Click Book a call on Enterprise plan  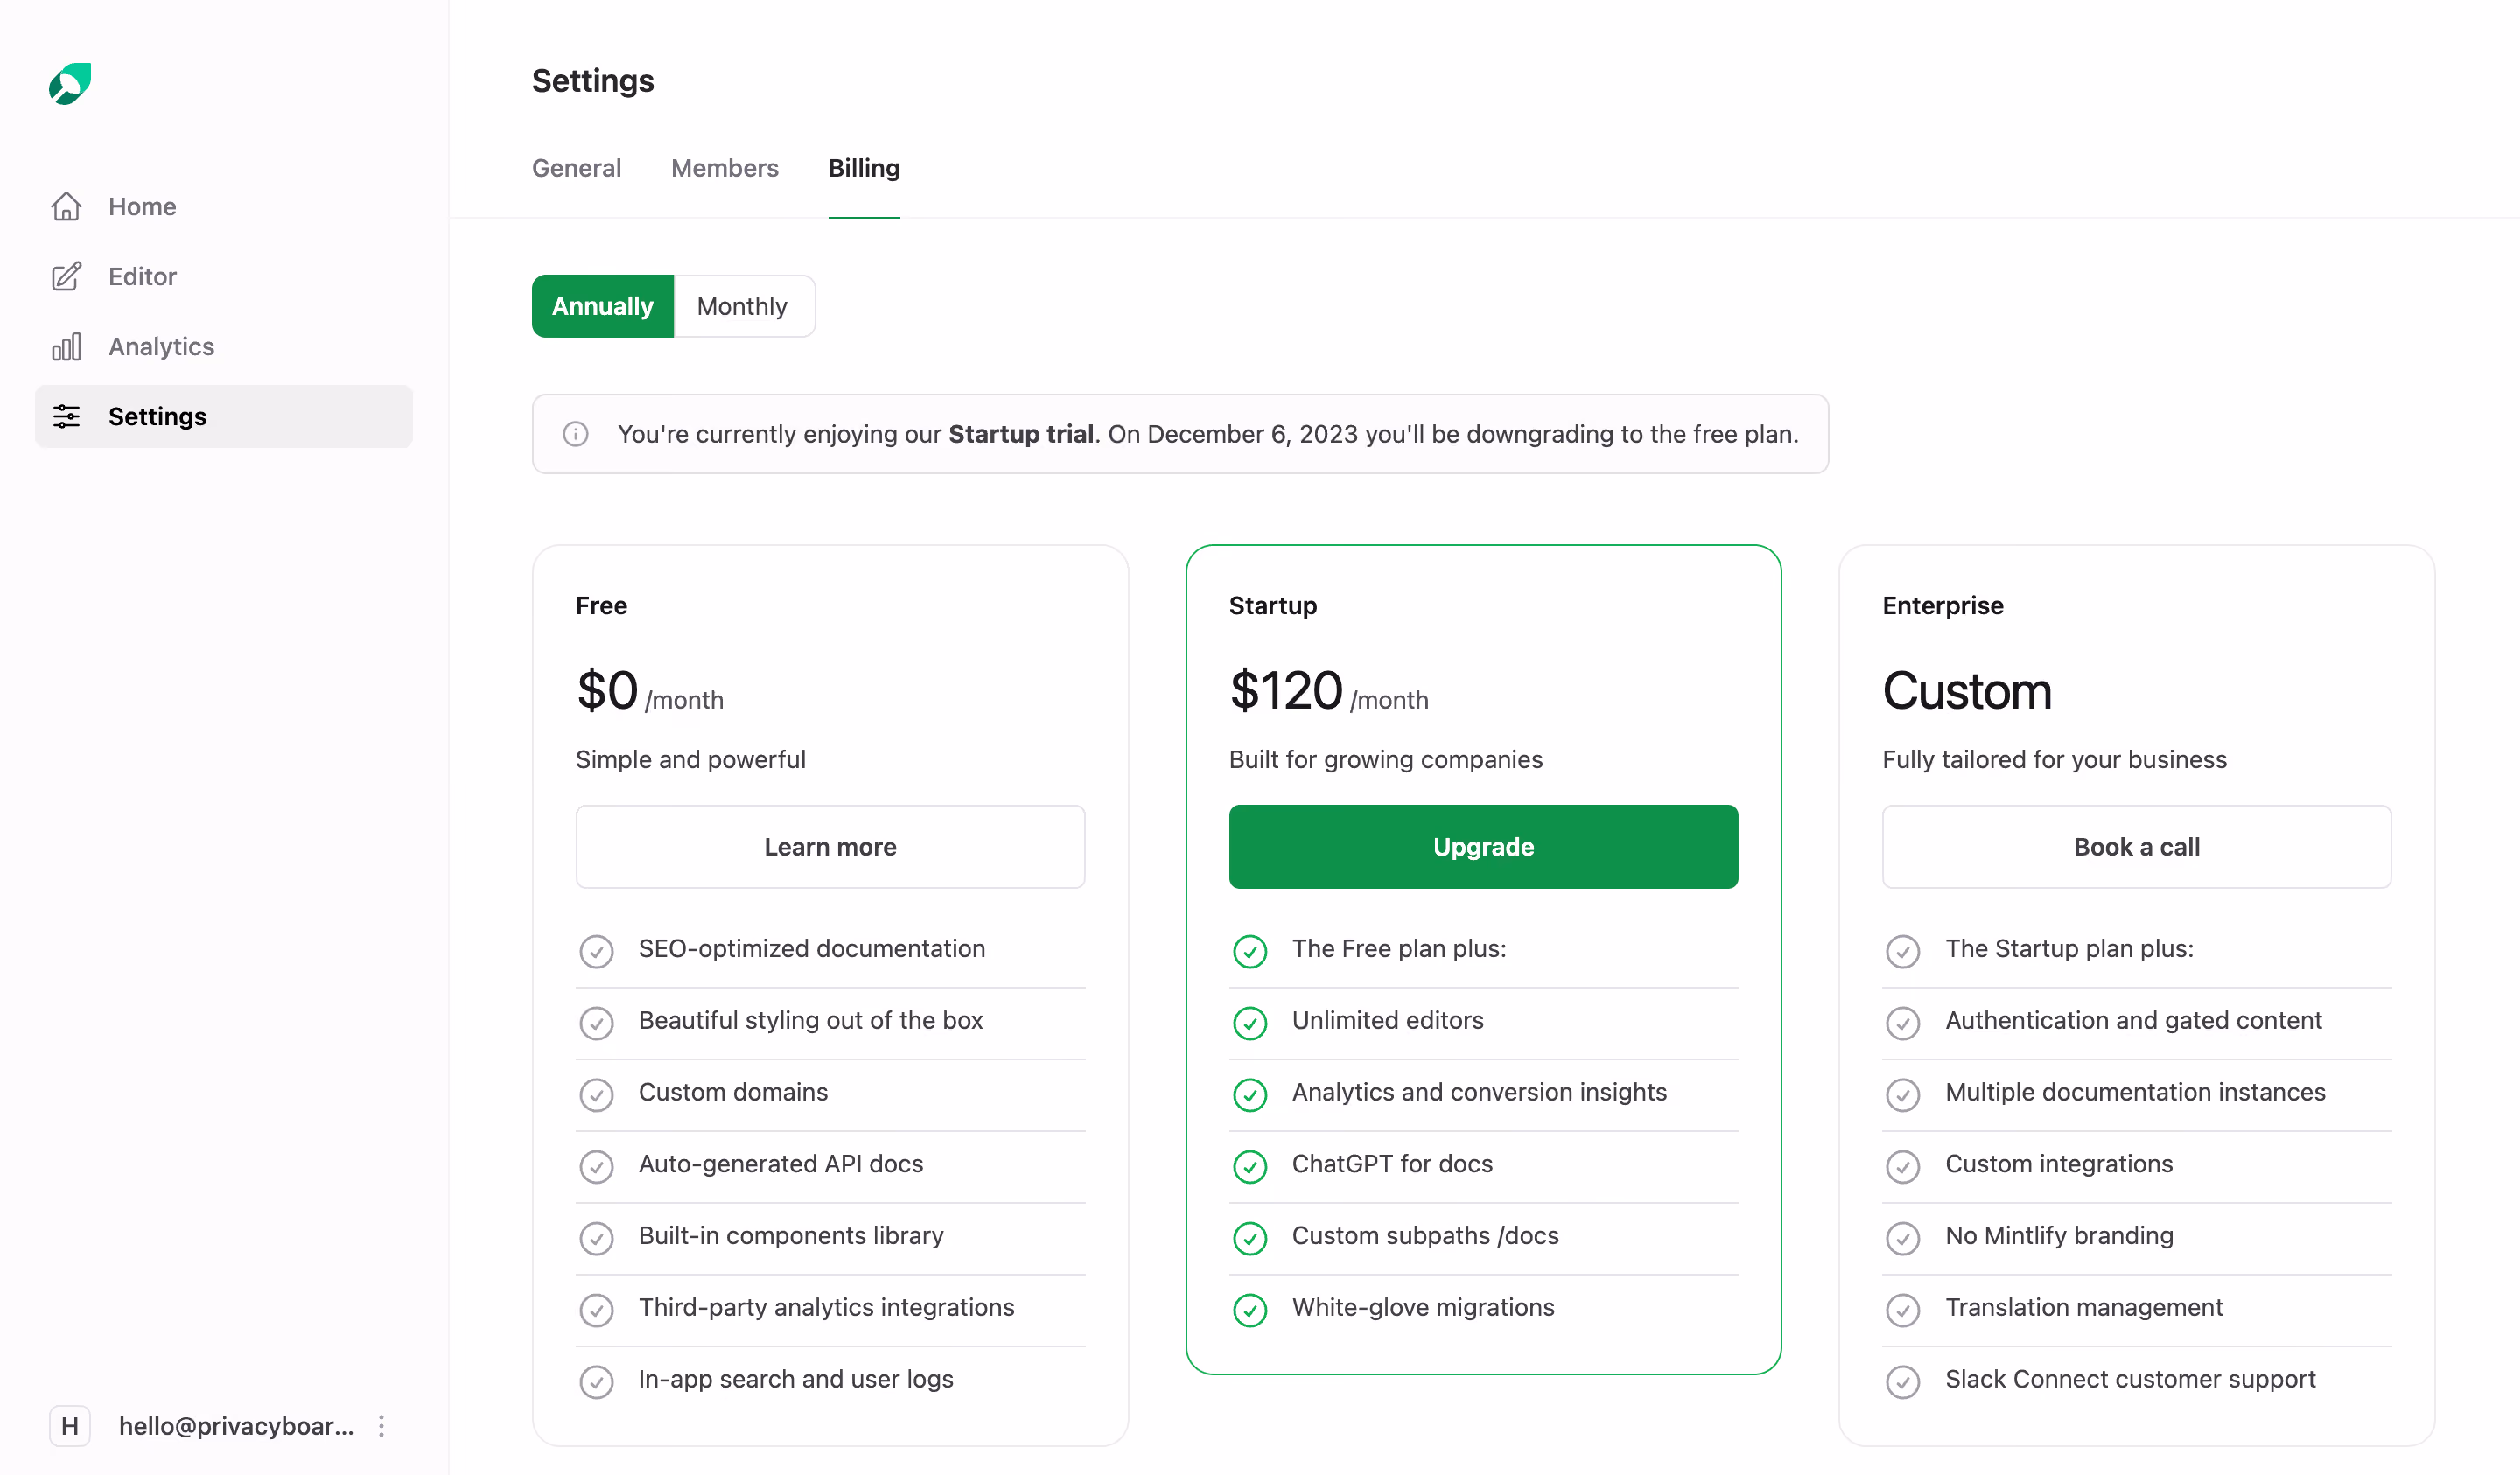[2136, 846]
